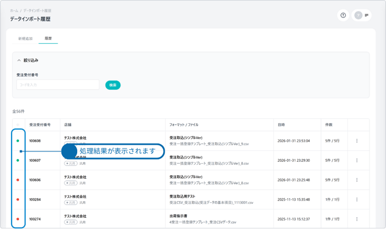Switch to the 新規追加 tab
This screenshot has height=231, width=386.
pos(25,39)
